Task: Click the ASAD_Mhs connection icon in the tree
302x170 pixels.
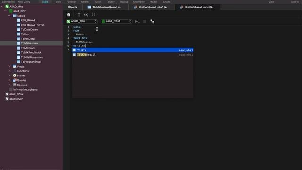Action: [7, 6]
